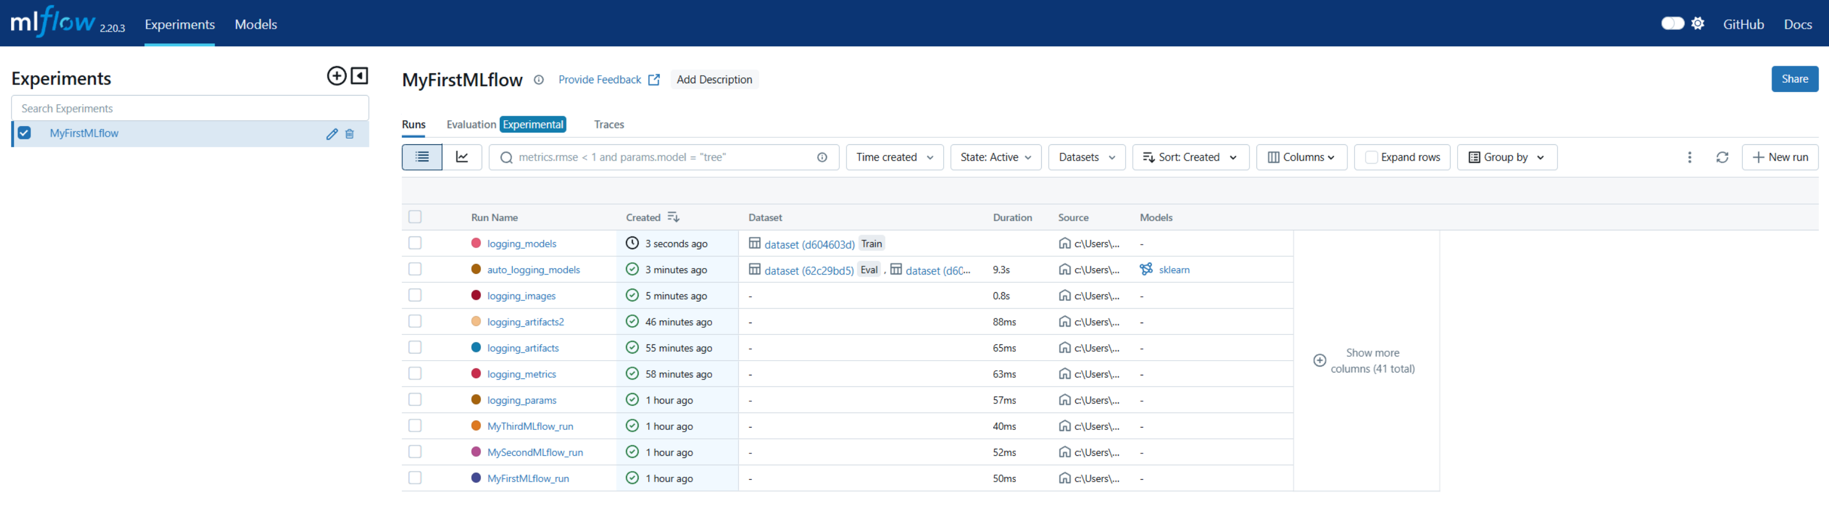Click the Search Experiments input field
The width and height of the screenshot is (1829, 505).
point(190,108)
